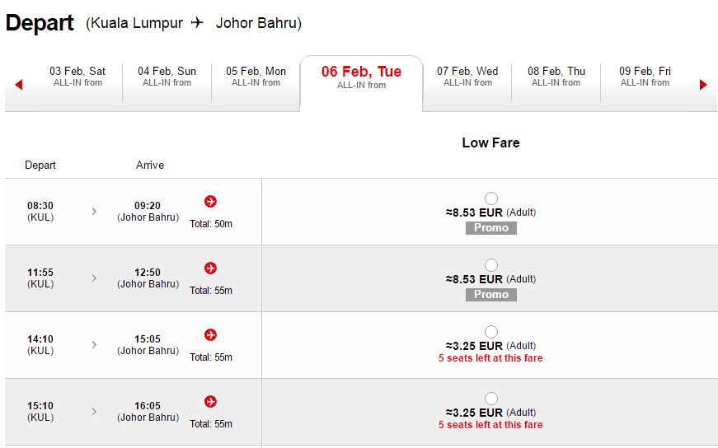
Task: Select the 11:55 flight fare radio button
Action: (491, 265)
